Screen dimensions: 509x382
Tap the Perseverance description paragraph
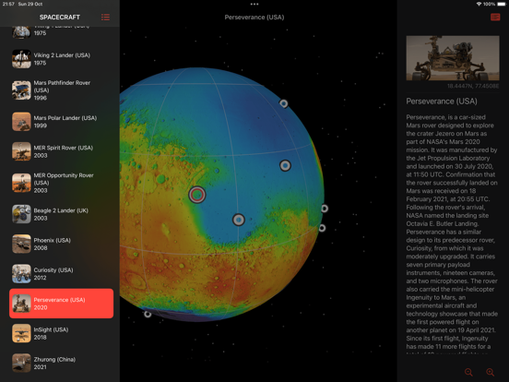pos(452,233)
